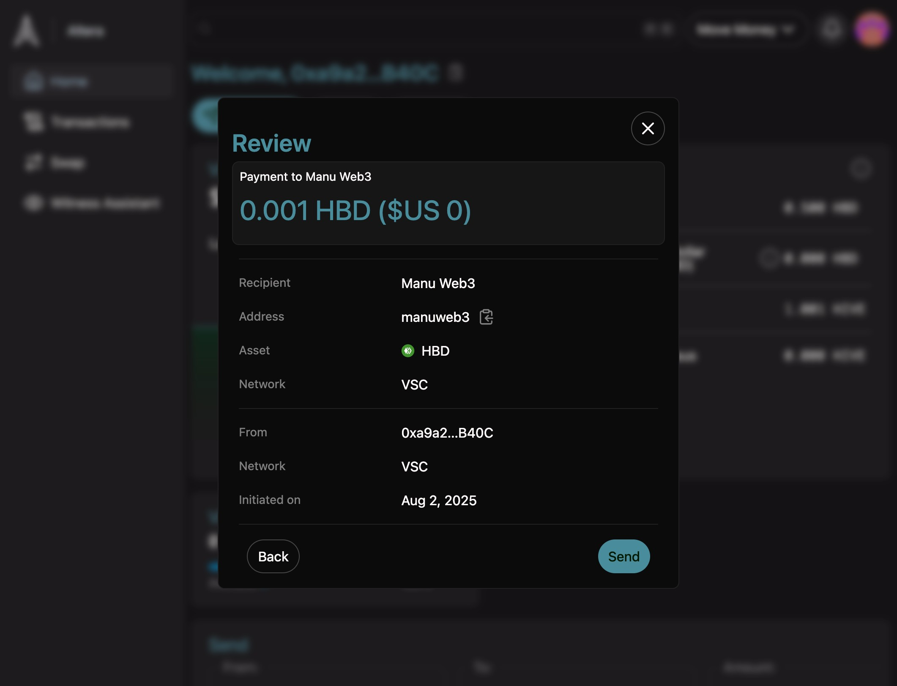Open the blurred Witness Assistant sidebar item
This screenshot has height=686, width=897.
pyautogui.click(x=93, y=203)
